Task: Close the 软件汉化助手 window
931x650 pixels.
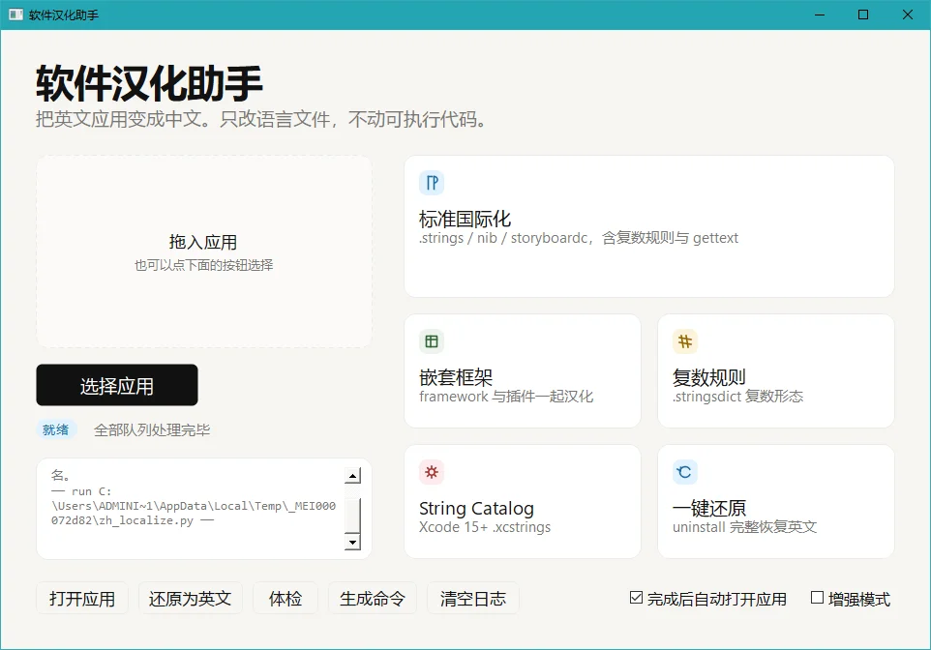Action: (908, 15)
